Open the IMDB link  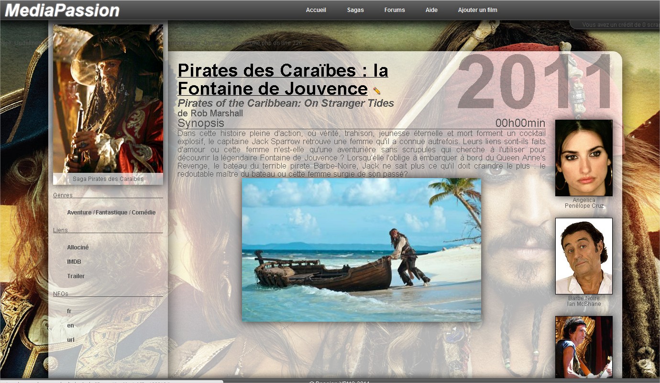74,262
